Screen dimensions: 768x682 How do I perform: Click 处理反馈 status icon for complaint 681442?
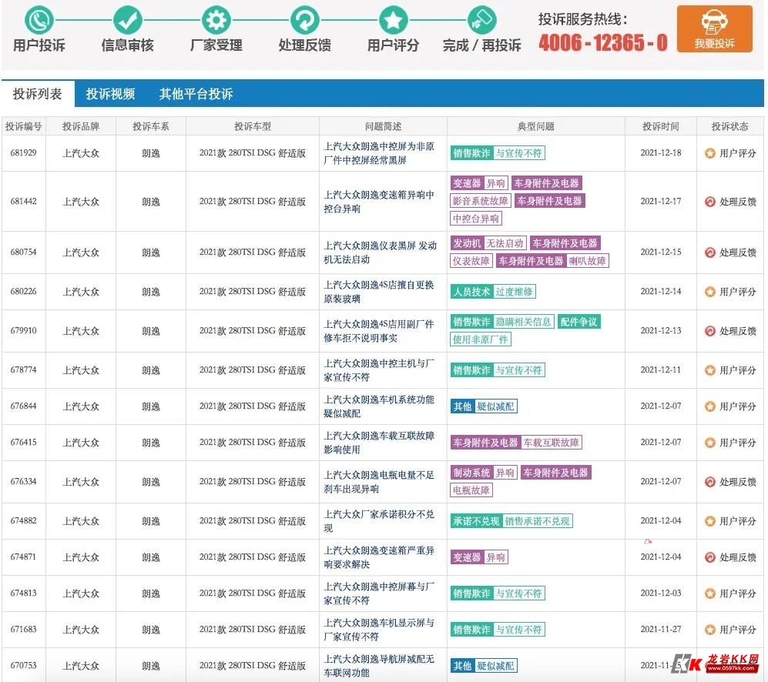pos(709,202)
